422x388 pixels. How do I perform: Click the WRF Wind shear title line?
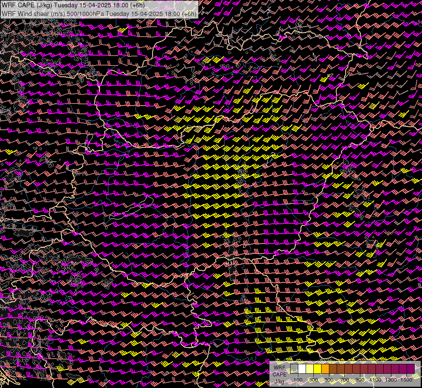99,13
